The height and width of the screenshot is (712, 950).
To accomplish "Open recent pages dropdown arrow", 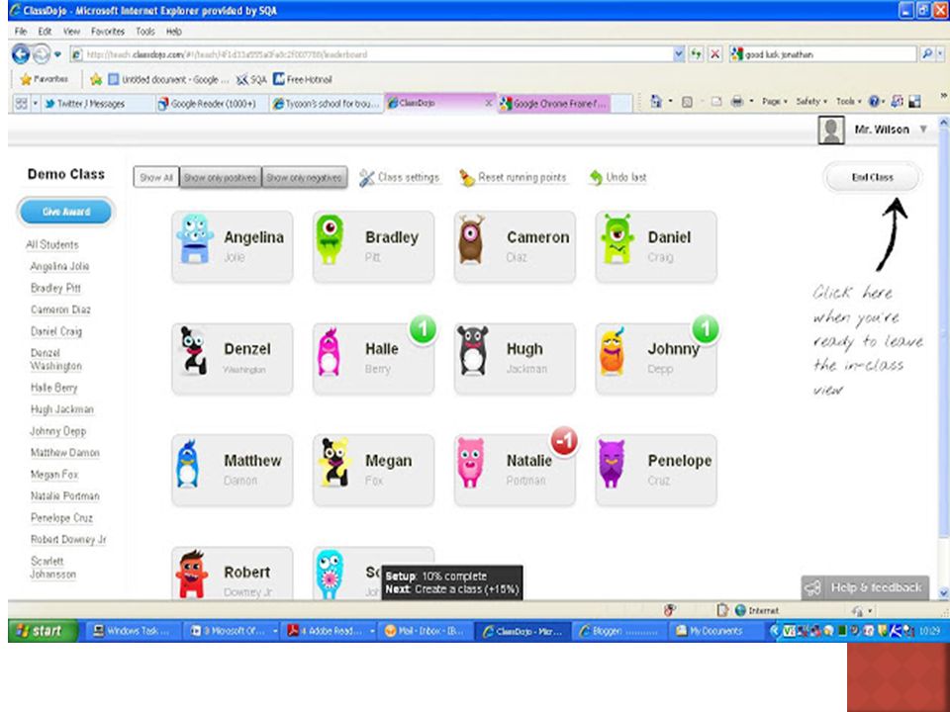I will click(x=57, y=54).
